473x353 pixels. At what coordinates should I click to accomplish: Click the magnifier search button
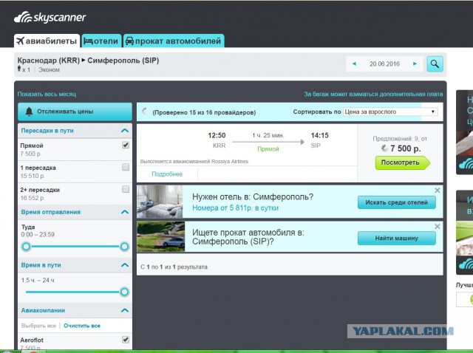pos(435,64)
